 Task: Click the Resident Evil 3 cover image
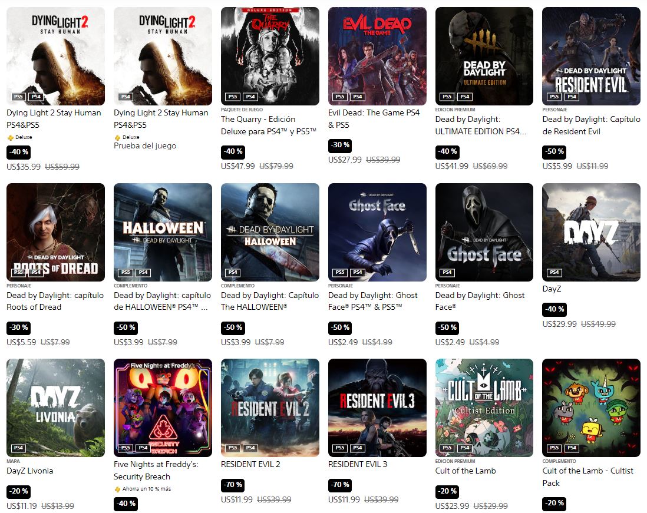click(x=377, y=408)
